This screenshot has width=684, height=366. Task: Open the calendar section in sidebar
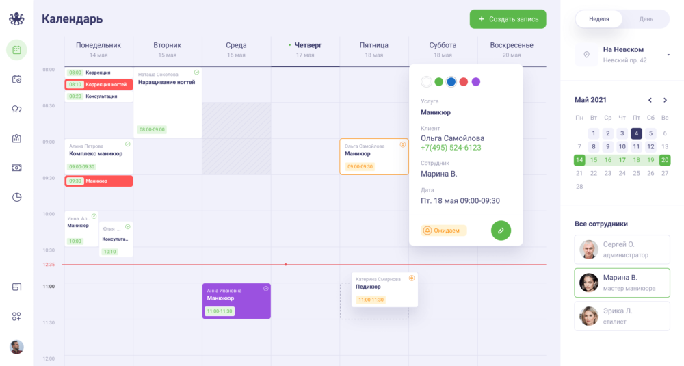pyautogui.click(x=16, y=50)
